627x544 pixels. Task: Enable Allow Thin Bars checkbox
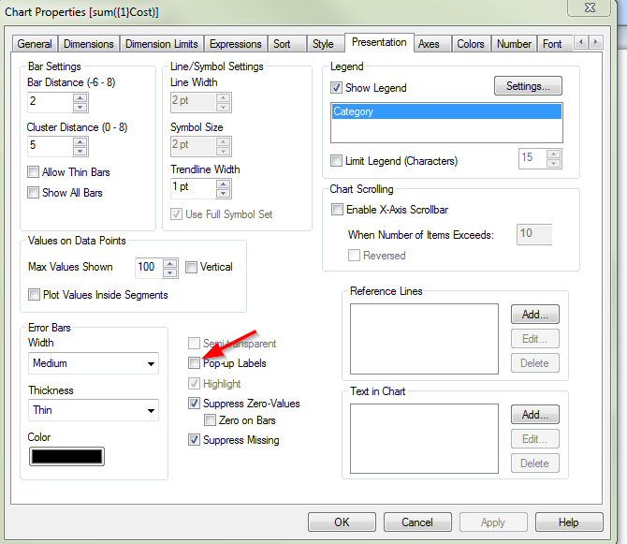point(33,172)
